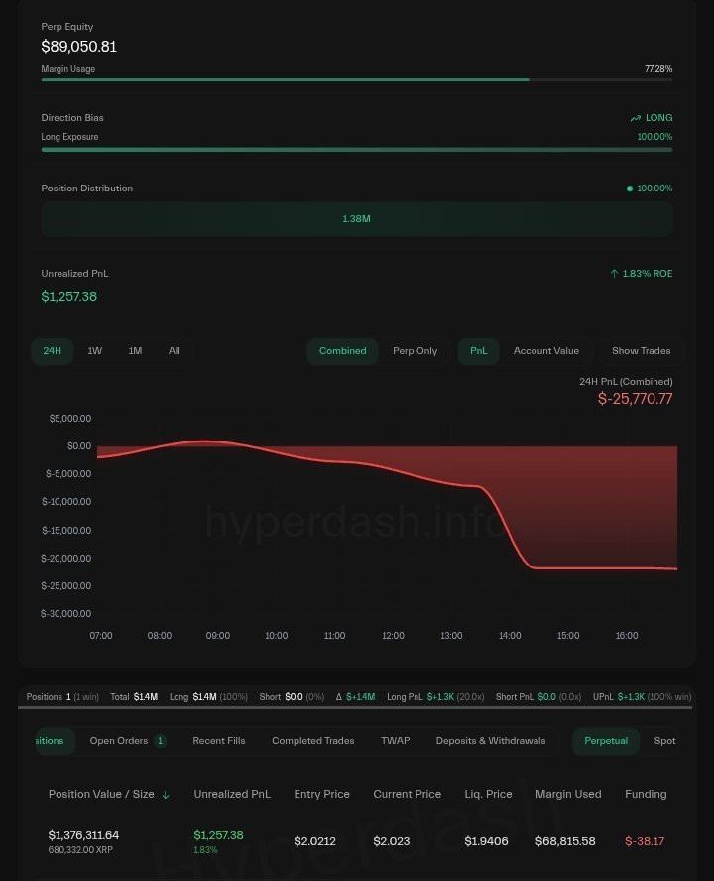The width and height of the screenshot is (714, 881).
Task: Click liquidation price $1.9406
Action: tap(487, 841)
